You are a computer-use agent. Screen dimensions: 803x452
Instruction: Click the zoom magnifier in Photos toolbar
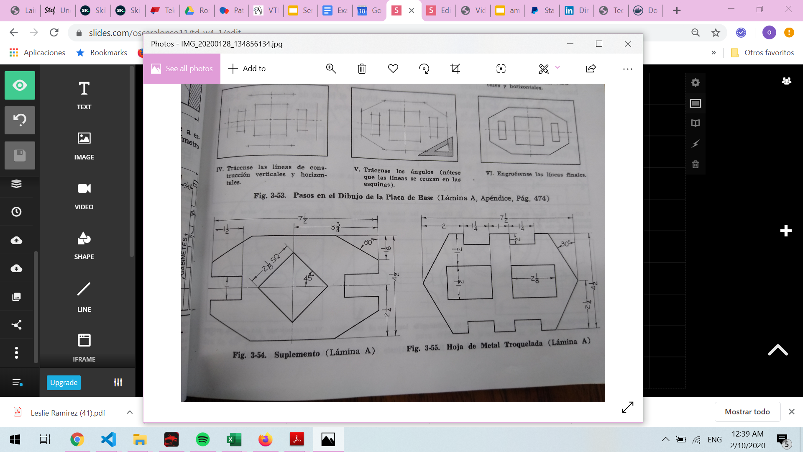(x=331, y=69)
